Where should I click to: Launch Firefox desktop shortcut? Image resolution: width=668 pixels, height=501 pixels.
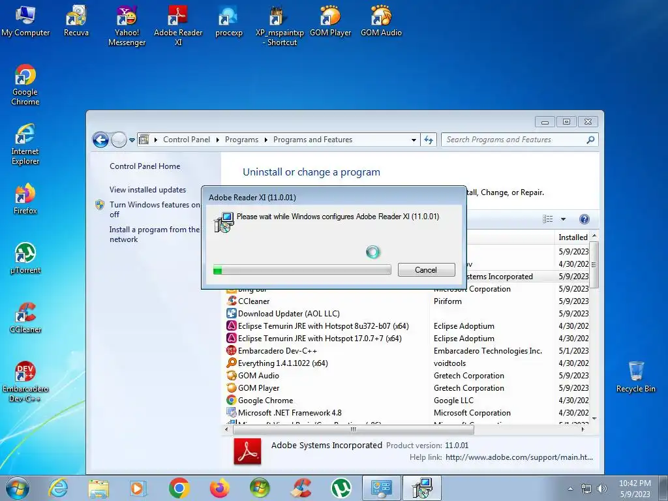(25, 199)
